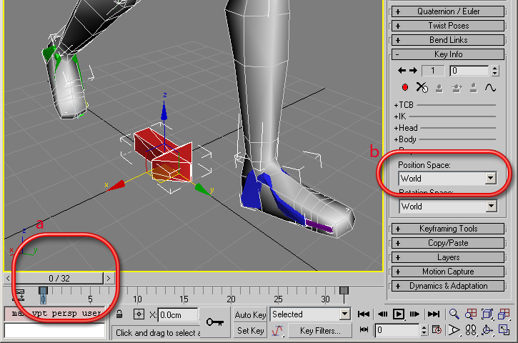Expand the Bend Links rollout

tap(448, 40)
